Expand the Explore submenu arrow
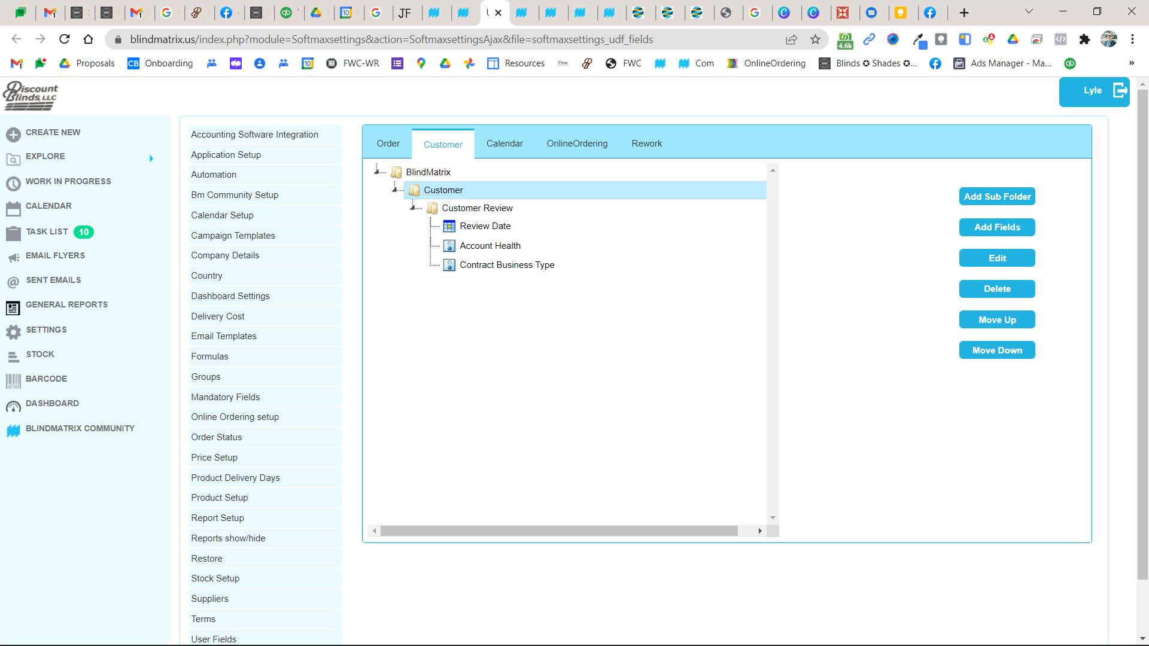 (x=151, y=159)
